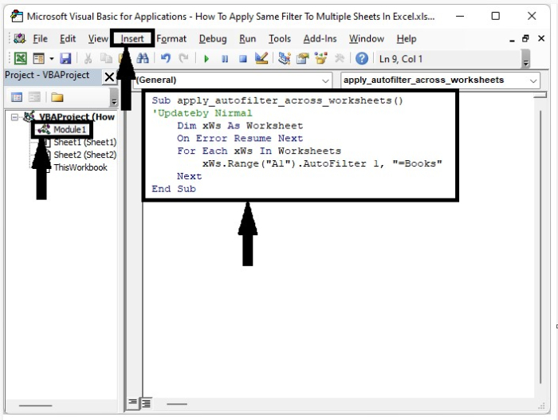Toggle Design Mode icon
Image resolution: width=558 pixels, height=420 pixels.
pyautogui.click(x=261, y=58)
